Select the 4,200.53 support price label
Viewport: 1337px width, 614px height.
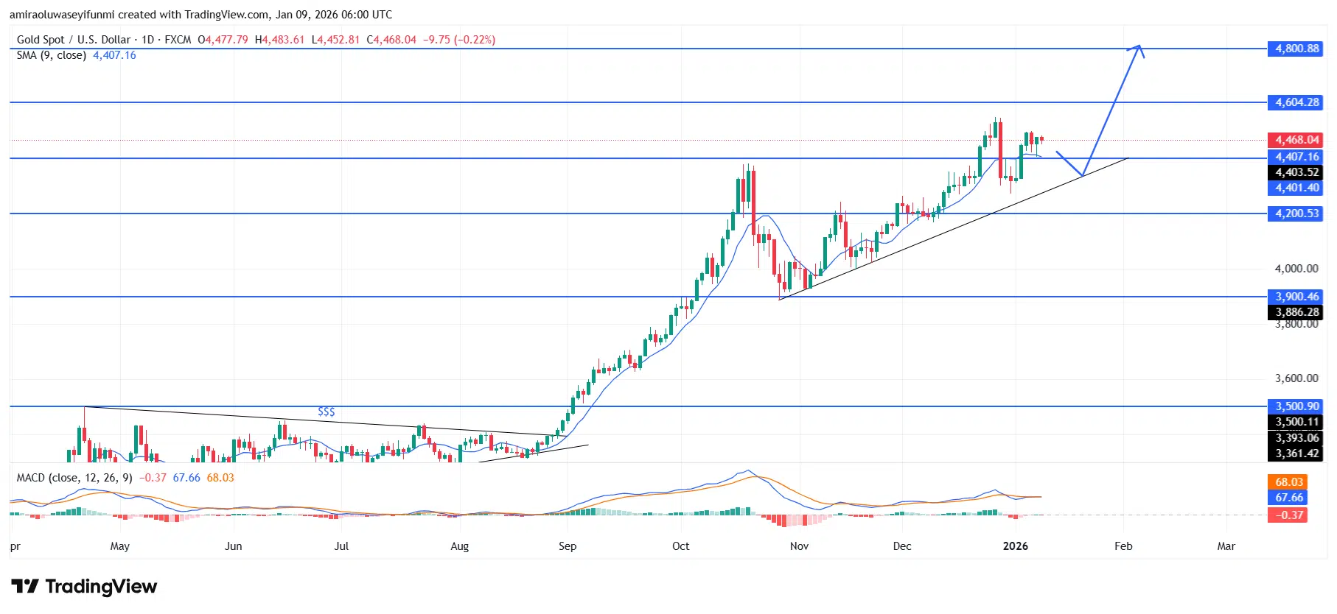click(x=1296, y=214)
